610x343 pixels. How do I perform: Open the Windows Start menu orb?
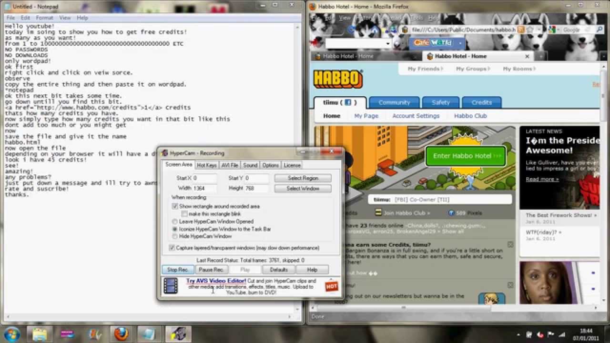pyautogui.click(x=11, y=333)
